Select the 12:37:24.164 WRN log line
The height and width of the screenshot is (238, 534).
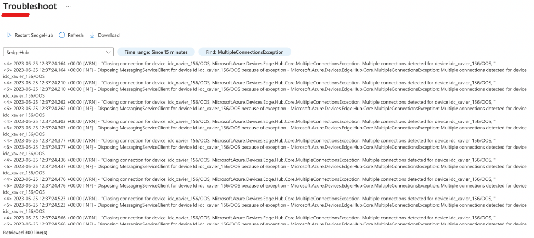(x=249, y=64)
